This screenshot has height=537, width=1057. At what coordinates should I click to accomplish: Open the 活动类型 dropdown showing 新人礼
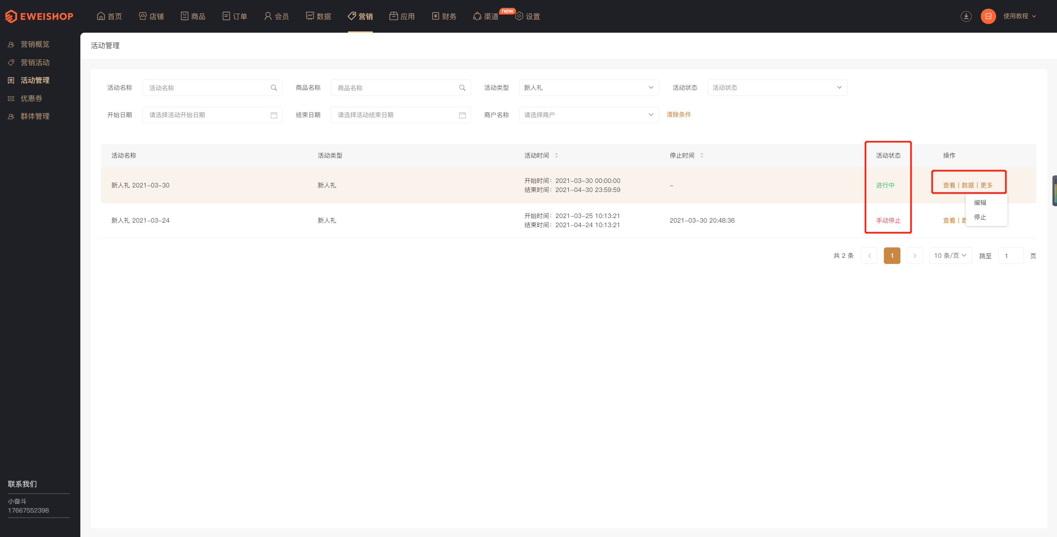click(x=589, y=88)
